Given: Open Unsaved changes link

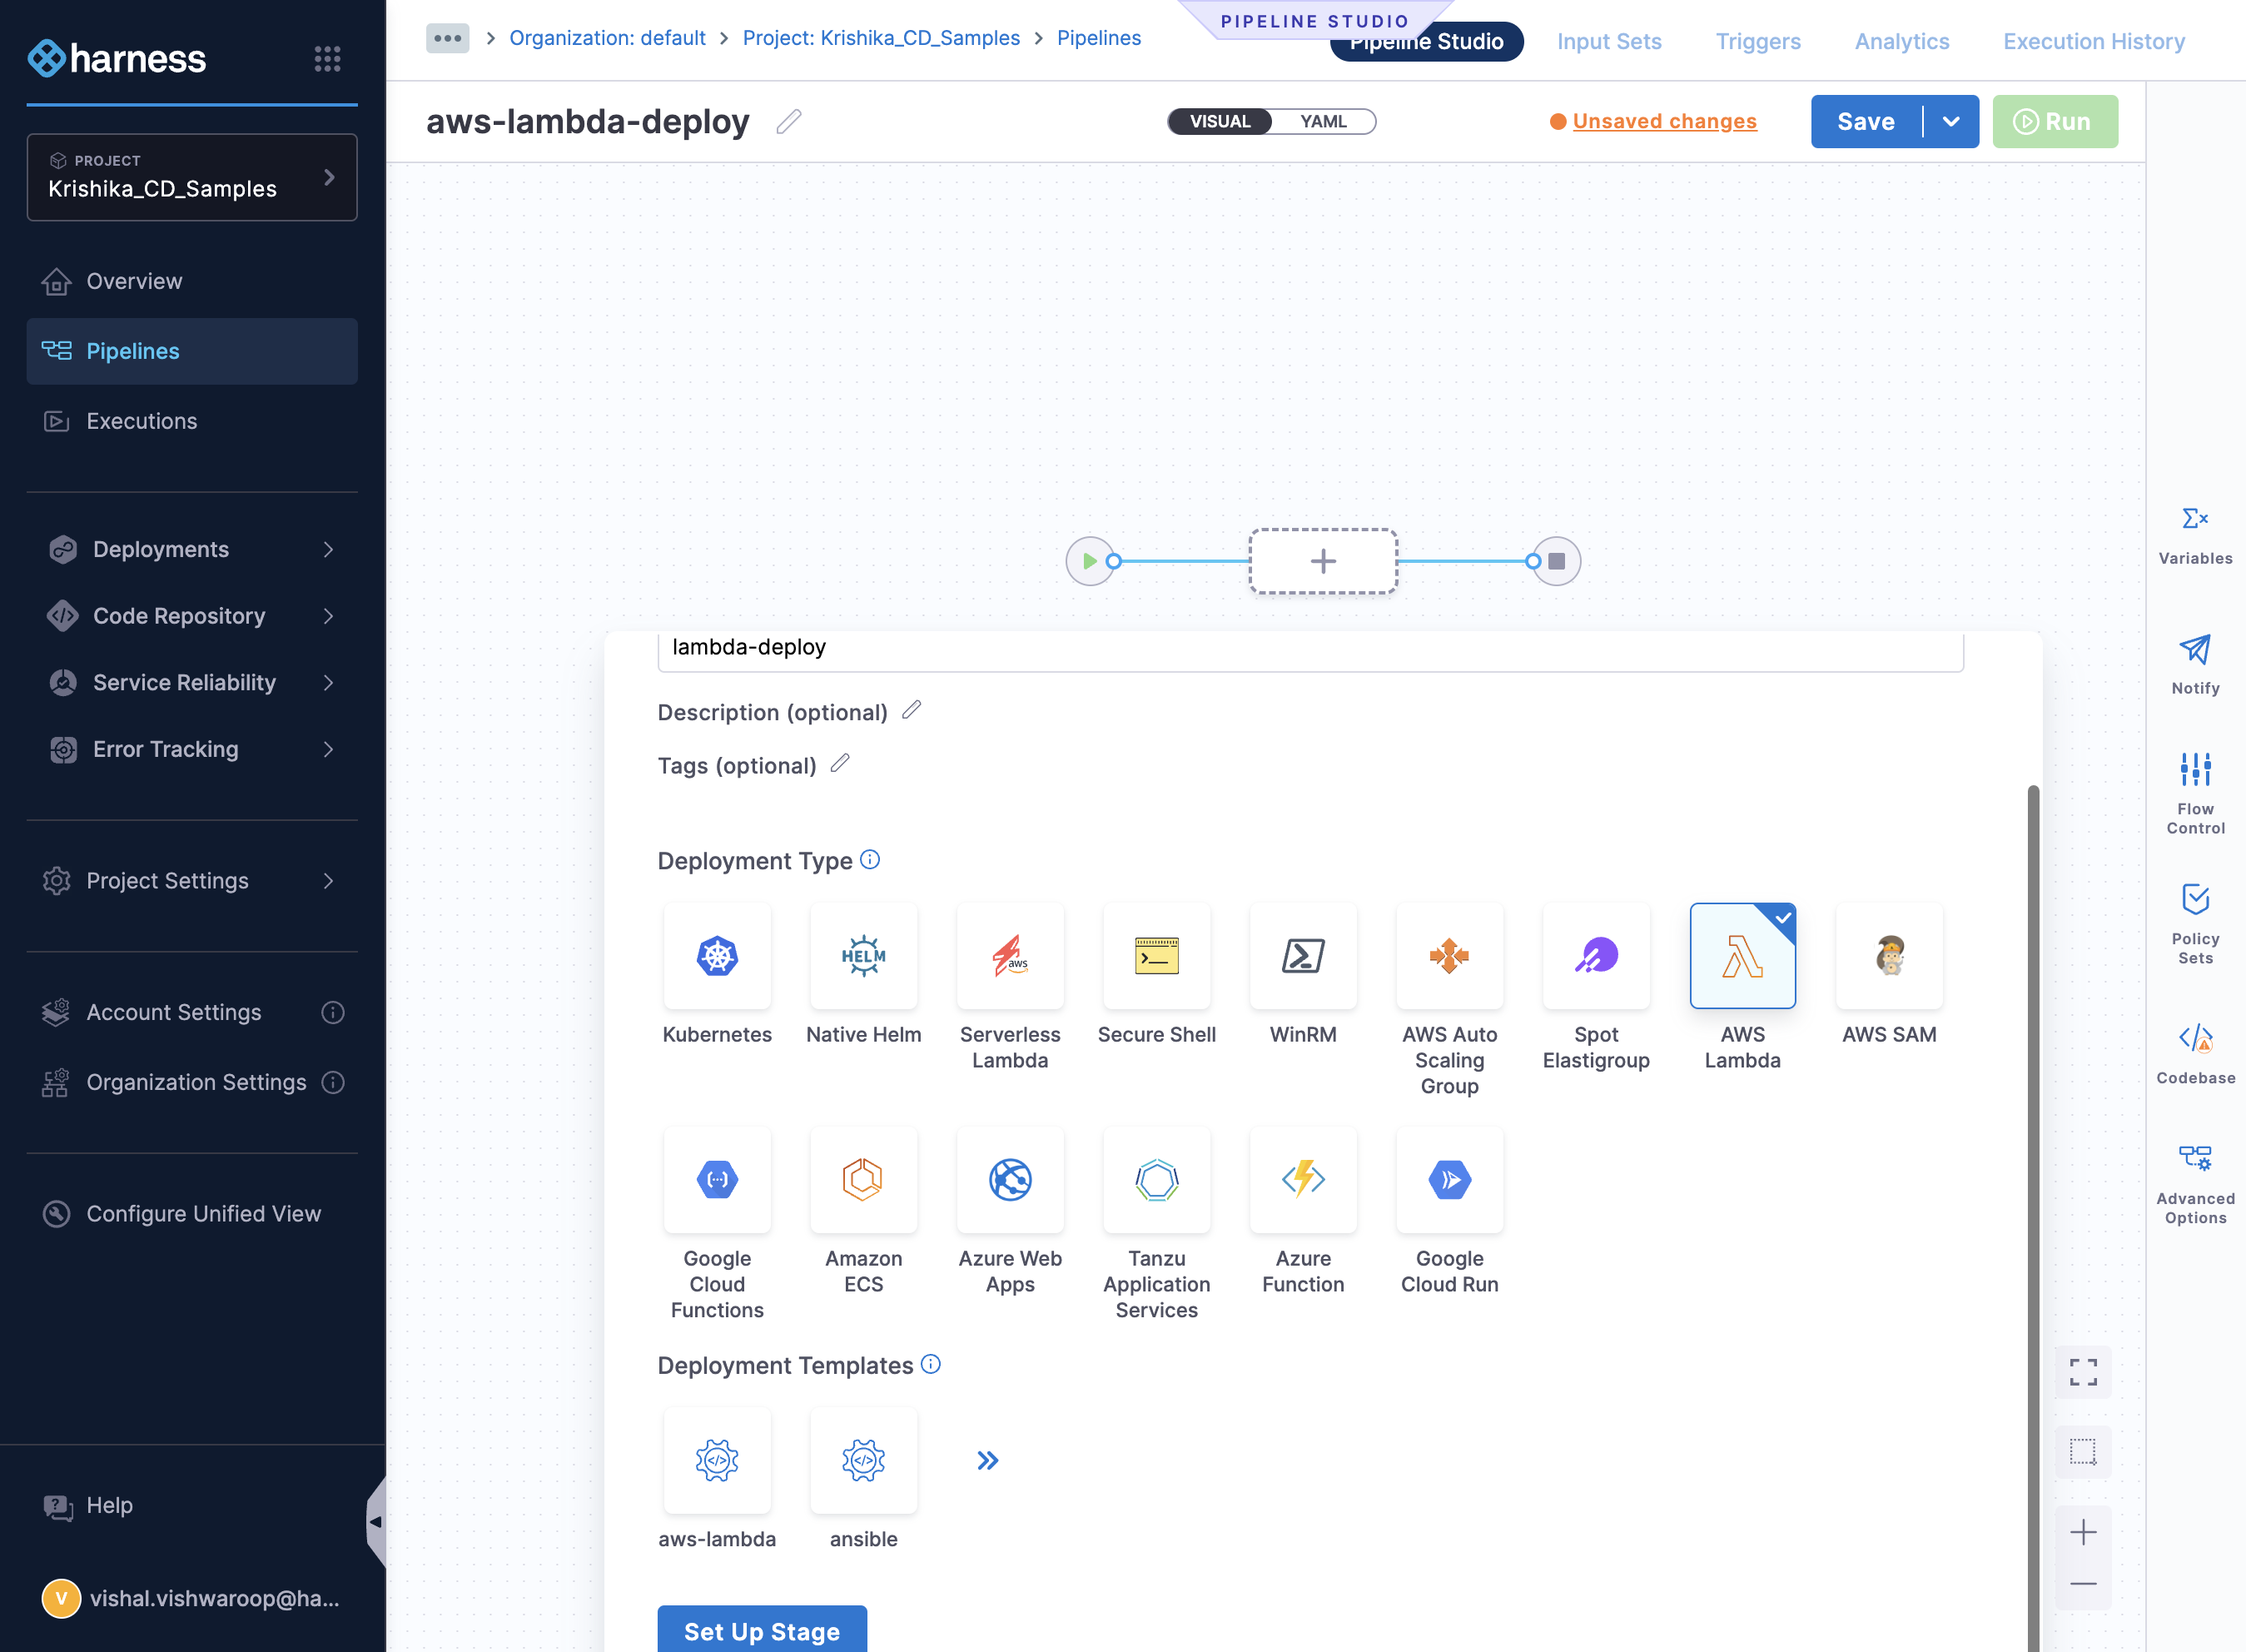Looking at the screenshot, I should pyautogui.click(x=1664, y=121).
